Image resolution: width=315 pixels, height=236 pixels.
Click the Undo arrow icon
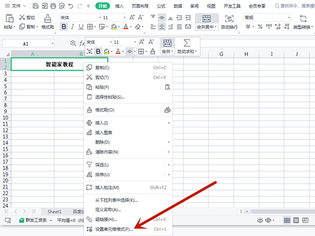point(71,6)
